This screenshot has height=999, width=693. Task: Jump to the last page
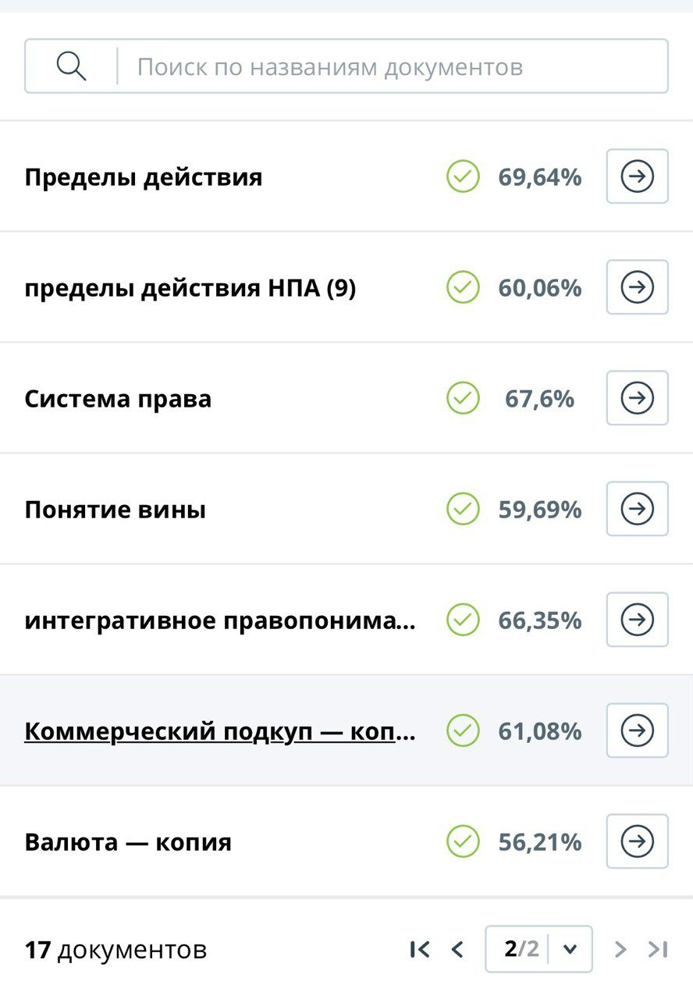coord(658,949)
